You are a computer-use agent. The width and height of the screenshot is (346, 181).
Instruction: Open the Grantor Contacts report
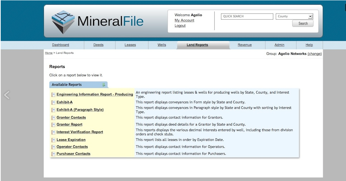click(x=71, y=117)
